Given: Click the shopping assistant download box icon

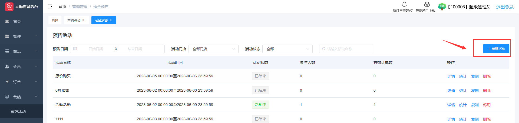Looking at the screenshot, I should pos(427,4).
